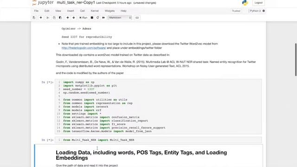Screen dimensions: 297x167
Task: Paste cells below icon
Action: [60, 18]
